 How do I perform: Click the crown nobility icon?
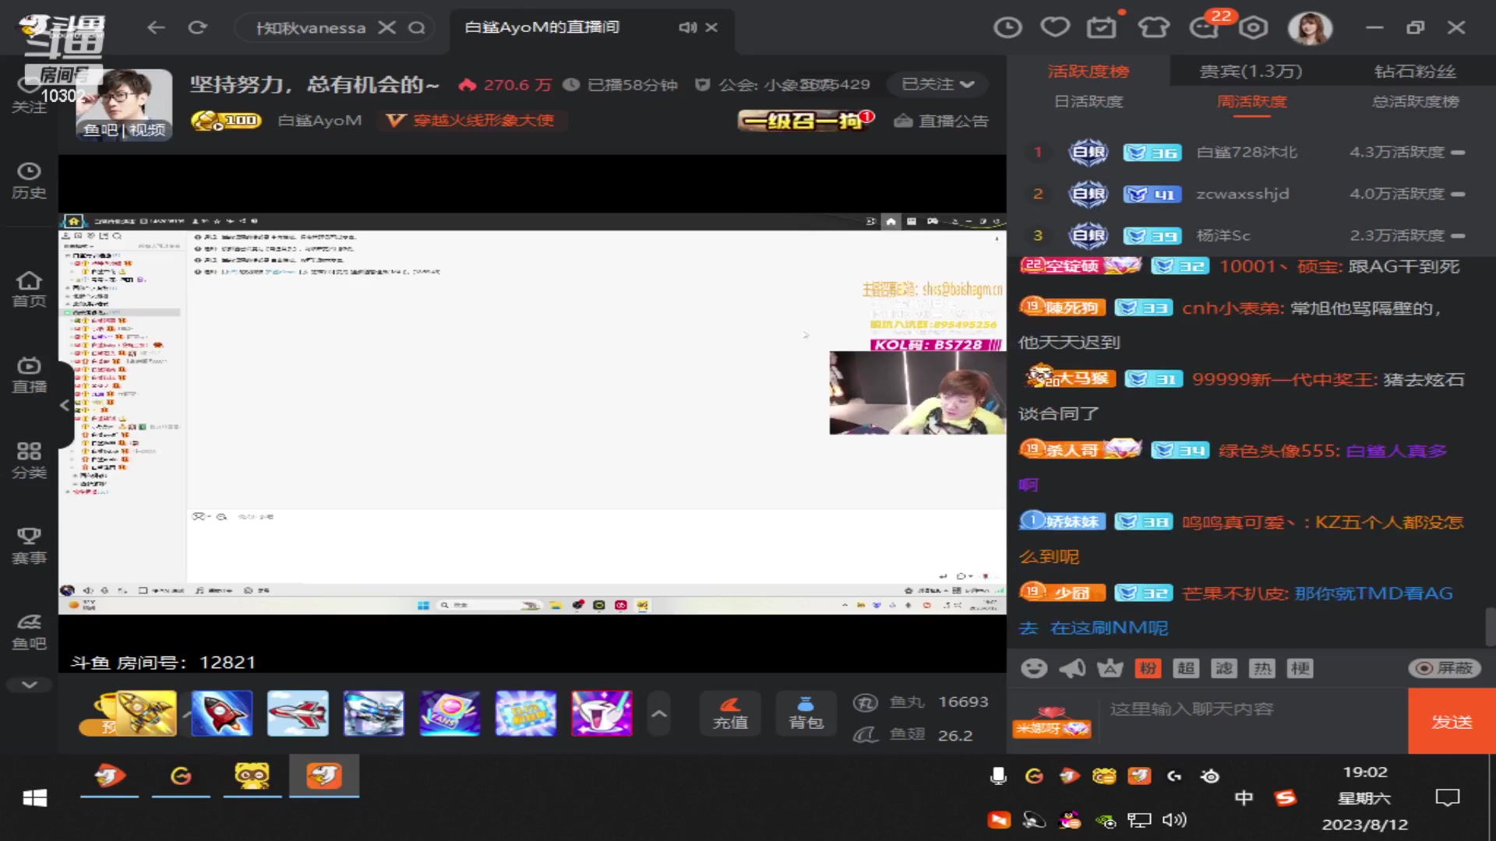click(1110, 668)
